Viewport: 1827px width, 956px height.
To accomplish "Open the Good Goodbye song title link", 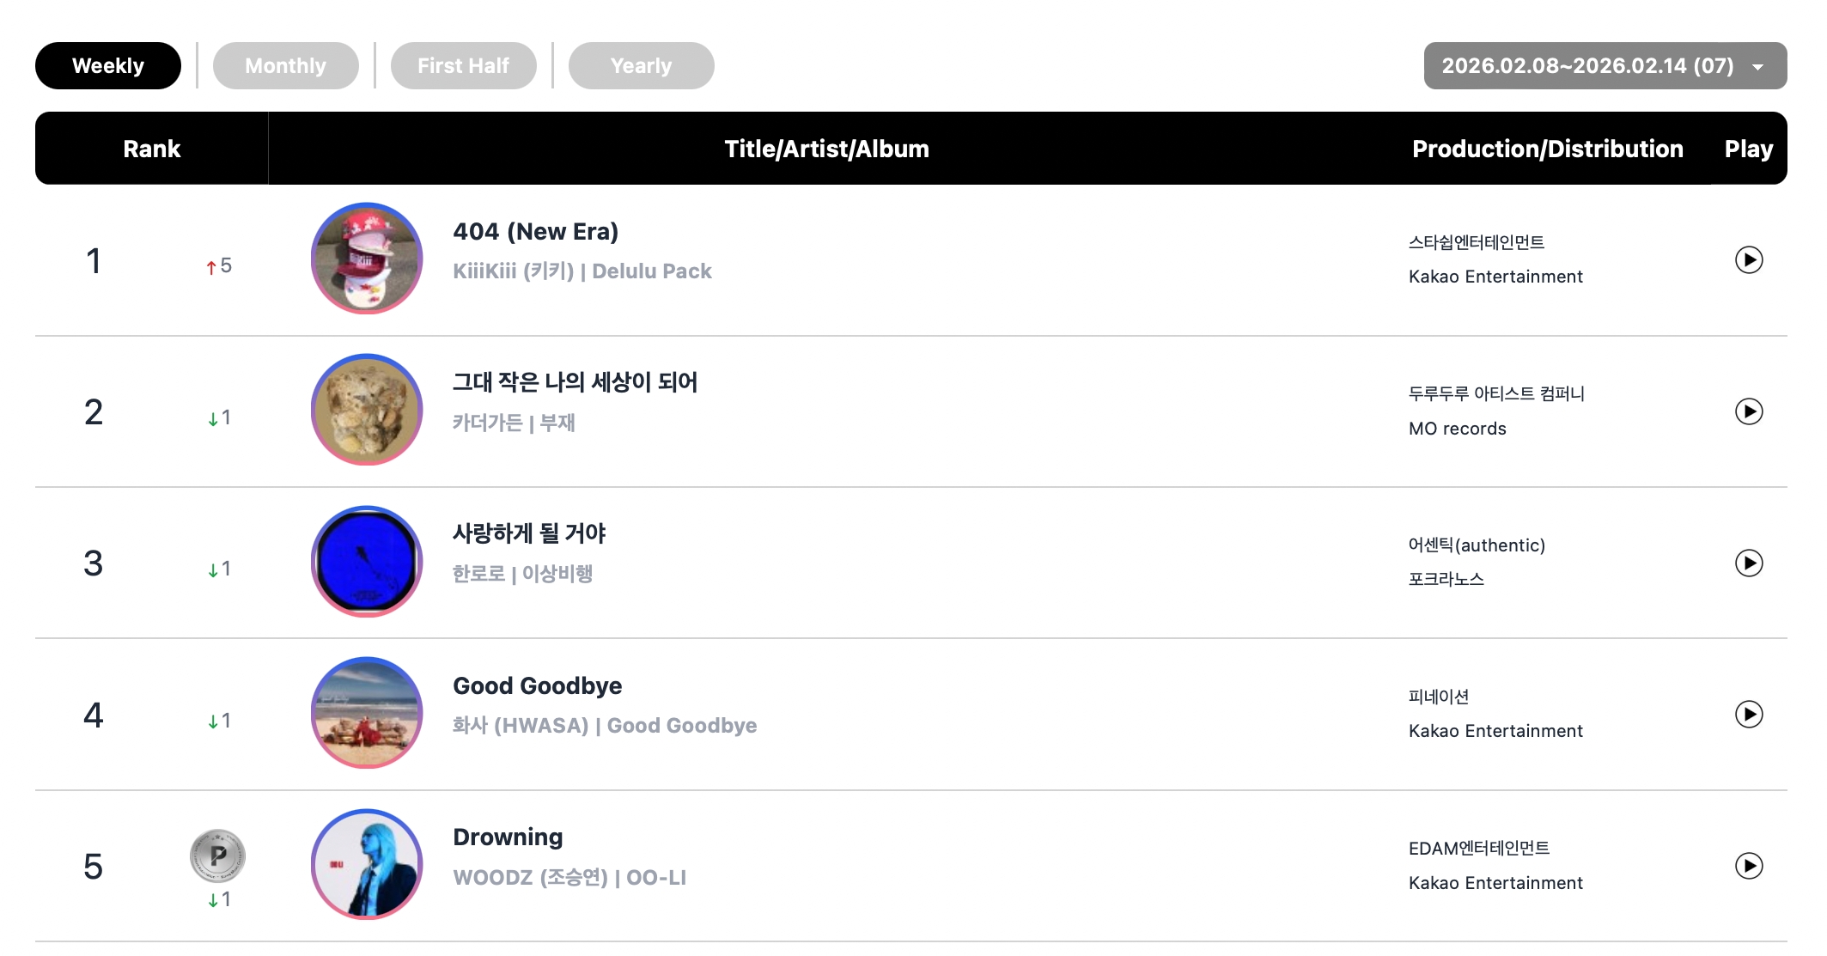I will tap(537, 685).
